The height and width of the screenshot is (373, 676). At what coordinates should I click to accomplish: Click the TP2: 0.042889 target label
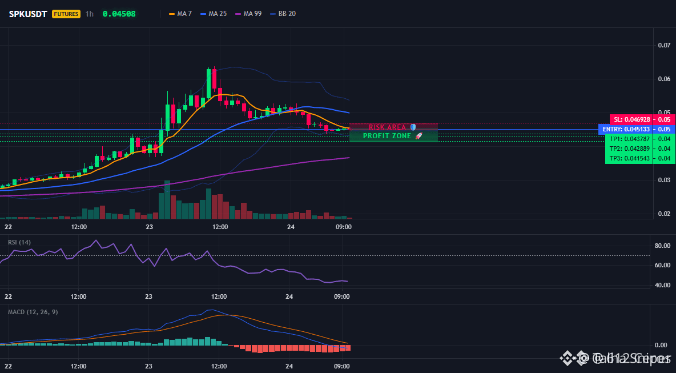tap(629, 149)
